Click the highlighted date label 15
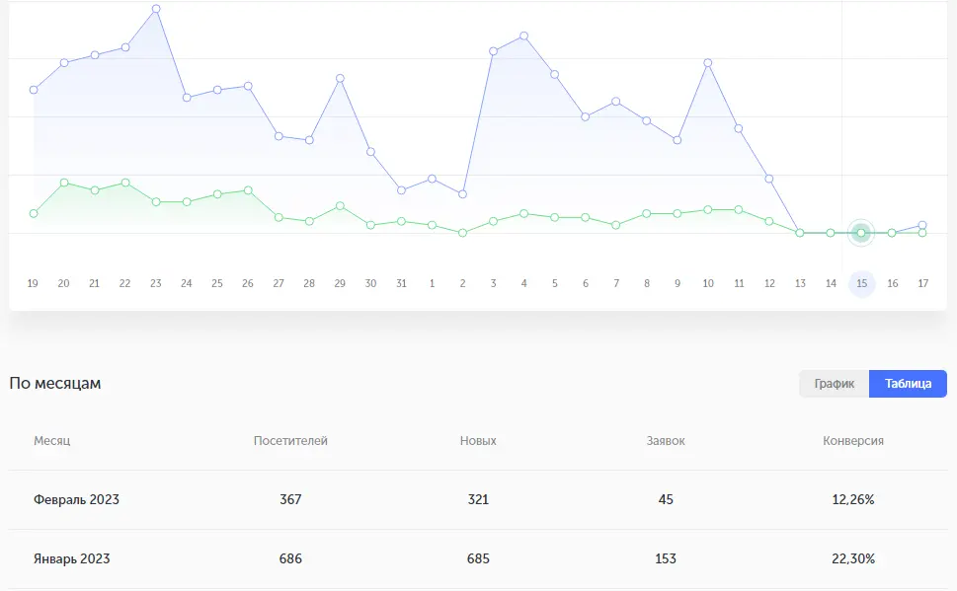The image size is (957, 591). tap(861, 284)
